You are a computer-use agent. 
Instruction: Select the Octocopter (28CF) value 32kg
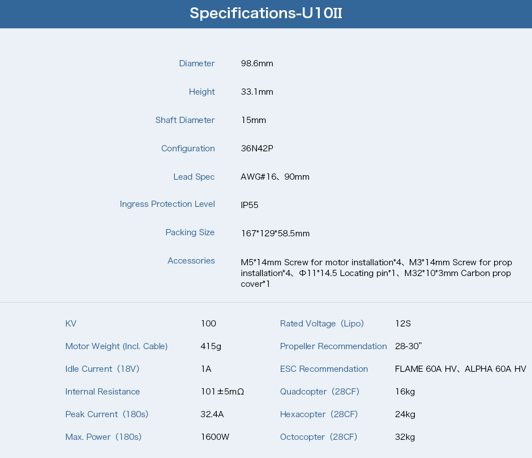(x=405, y=437)
